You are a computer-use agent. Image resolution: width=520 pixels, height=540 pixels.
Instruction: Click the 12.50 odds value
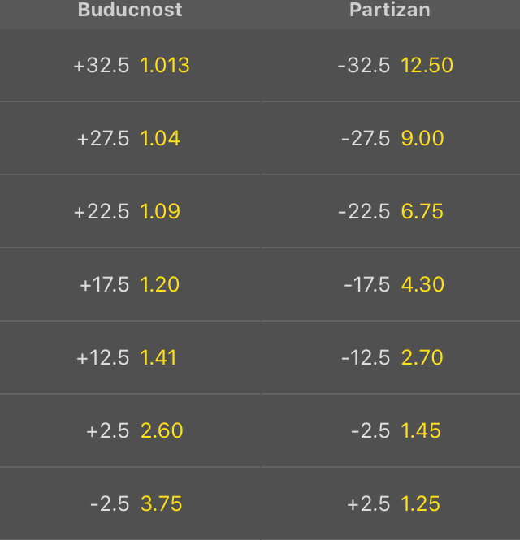pyautogui.click(x=427, y=66)
